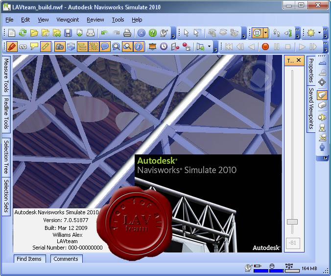Open the Properties side tab
331x276 pixels.
(311, 71)
